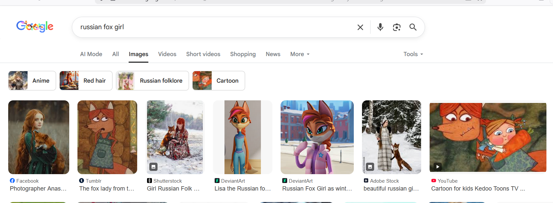The width and height of the screenshot is (553, 203).
Task: Open the Tumblr fox lady image
Action: 107,137
